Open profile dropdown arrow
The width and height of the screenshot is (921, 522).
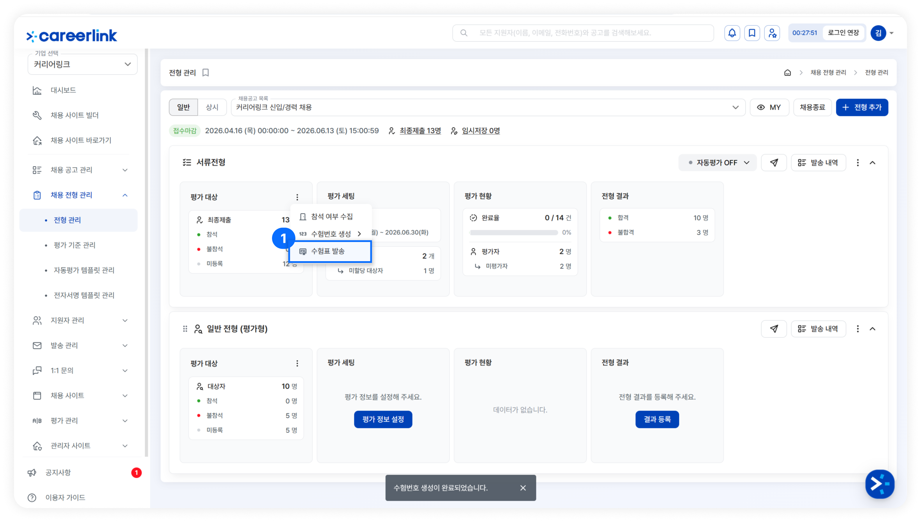891,33
